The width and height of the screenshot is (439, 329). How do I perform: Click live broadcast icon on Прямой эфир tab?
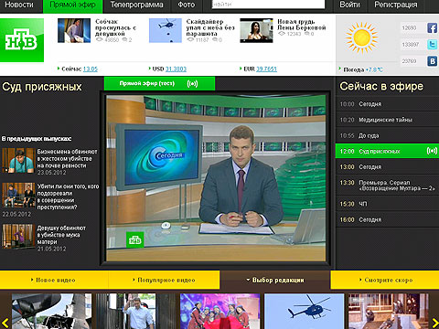pyautogui.click(x=192, y=83)
